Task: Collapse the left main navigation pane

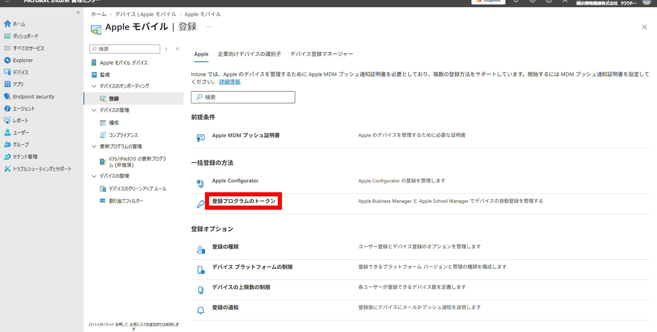Action: click(78, 12)
